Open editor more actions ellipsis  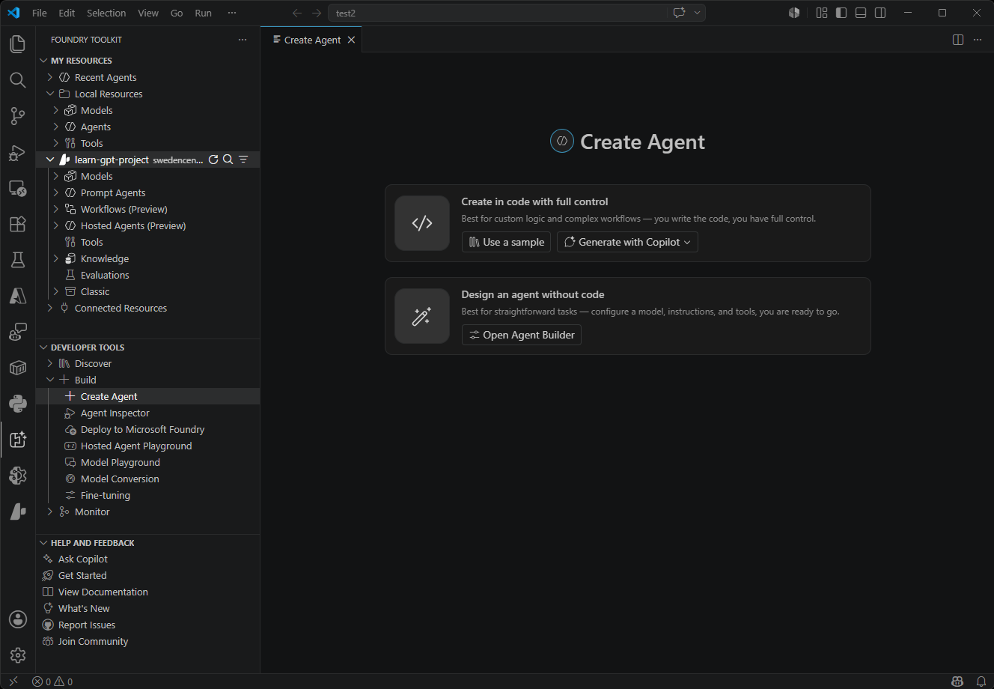[x=978, y=40]
